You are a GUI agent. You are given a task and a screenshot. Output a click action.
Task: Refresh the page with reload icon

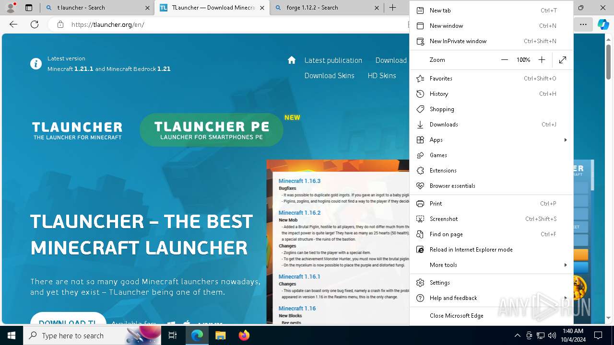[35, 24]
